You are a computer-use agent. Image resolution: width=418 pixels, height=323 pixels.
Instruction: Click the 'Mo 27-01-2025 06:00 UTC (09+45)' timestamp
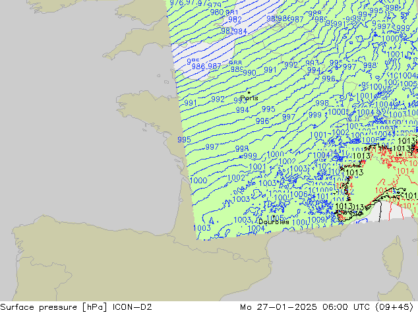(x=327, y=307)
